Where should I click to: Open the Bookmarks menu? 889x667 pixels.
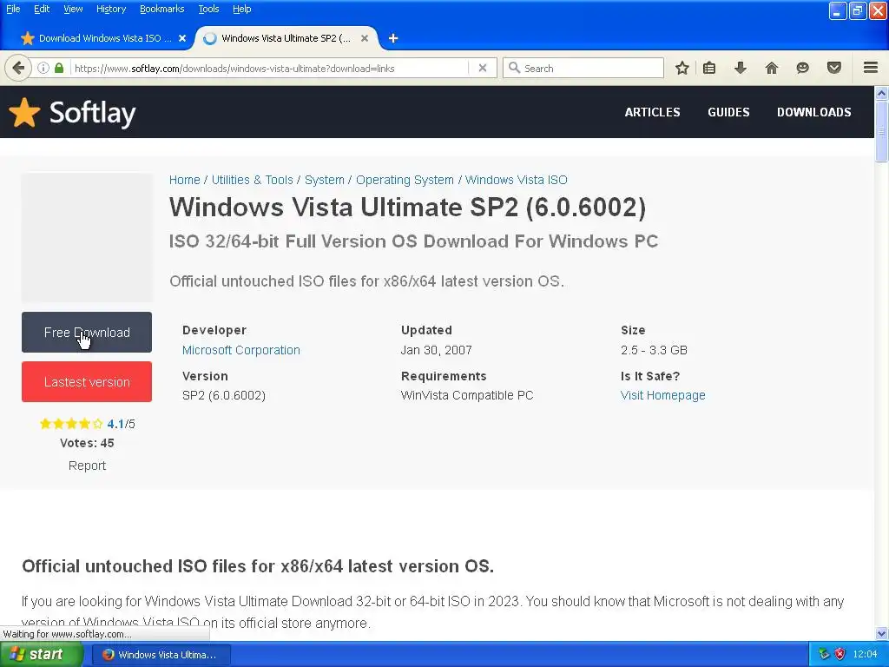point(161,9)
